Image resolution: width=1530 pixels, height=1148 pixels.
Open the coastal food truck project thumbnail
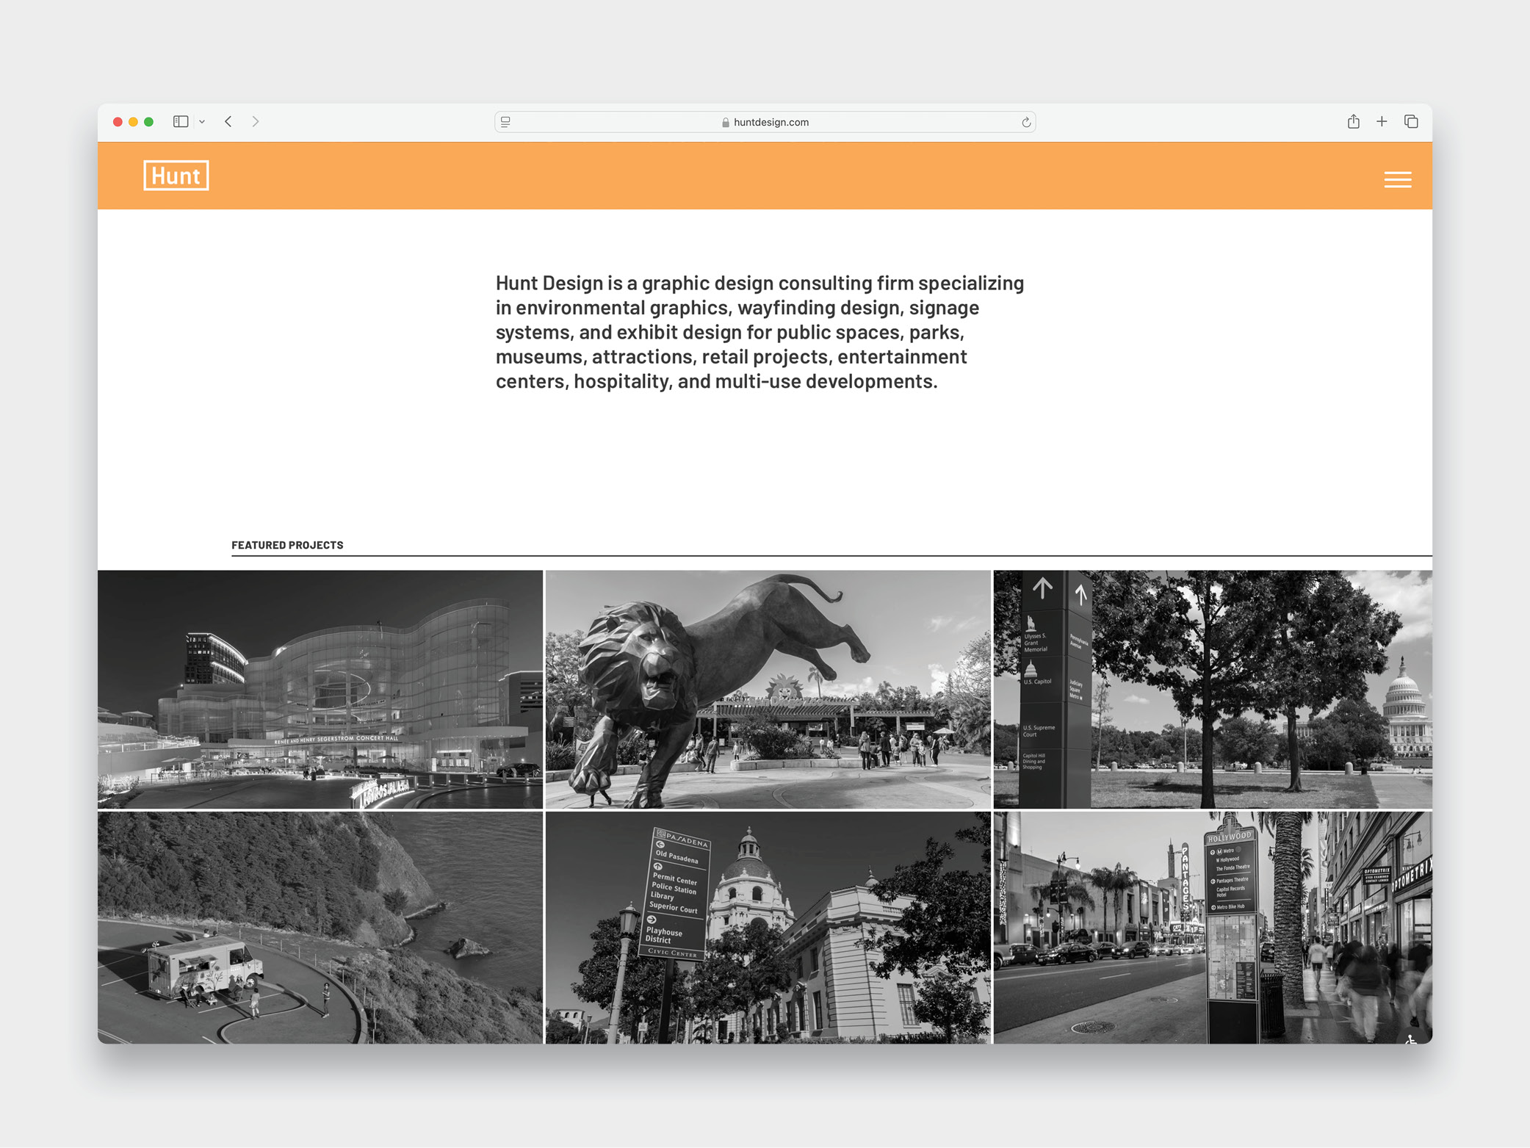[x=320, y=927]
